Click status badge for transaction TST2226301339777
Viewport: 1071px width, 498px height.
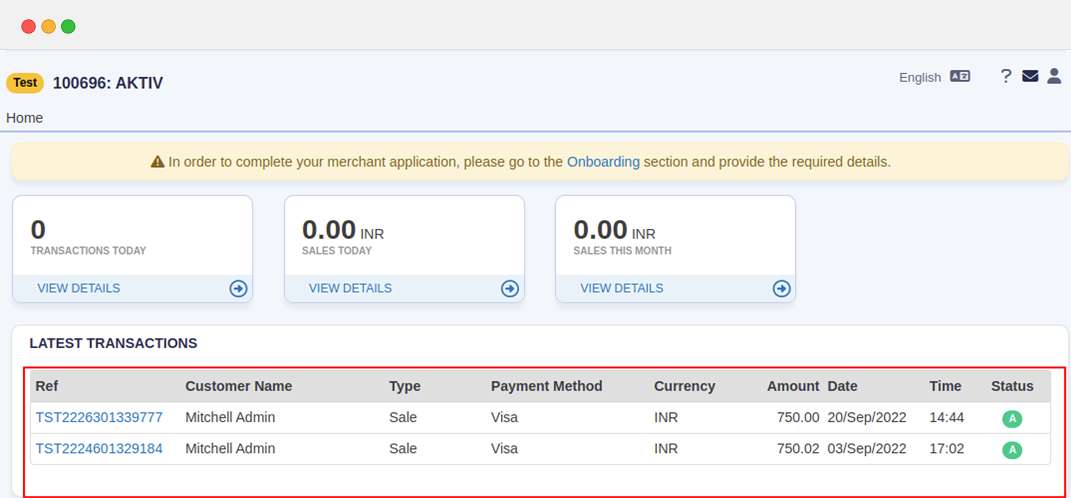pyautogui.click(x=1012, y=419)
